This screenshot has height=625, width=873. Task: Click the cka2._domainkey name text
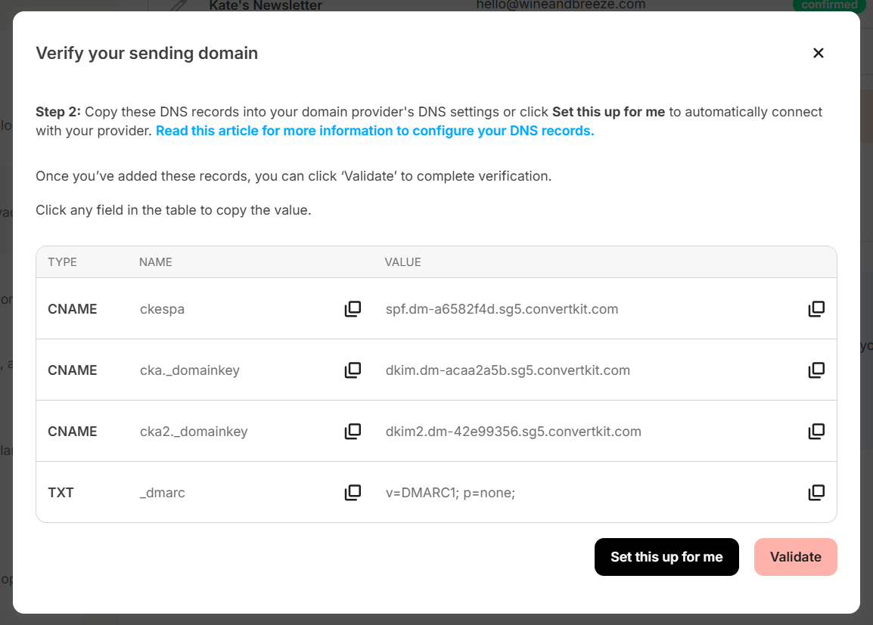[x=193, y=432]
